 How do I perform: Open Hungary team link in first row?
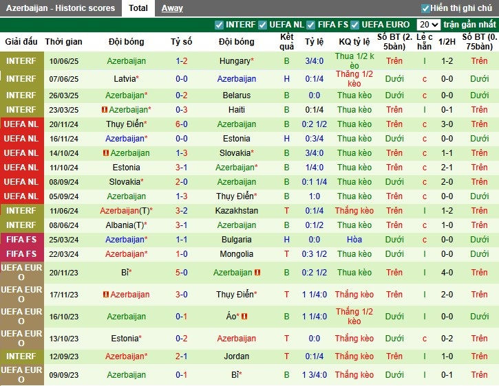tap(235, 61)
